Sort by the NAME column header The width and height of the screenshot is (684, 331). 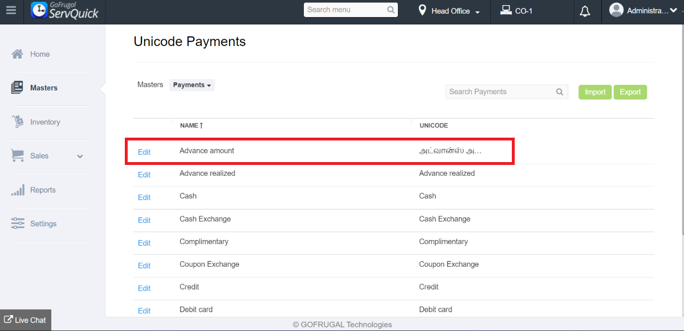[191, 125]
